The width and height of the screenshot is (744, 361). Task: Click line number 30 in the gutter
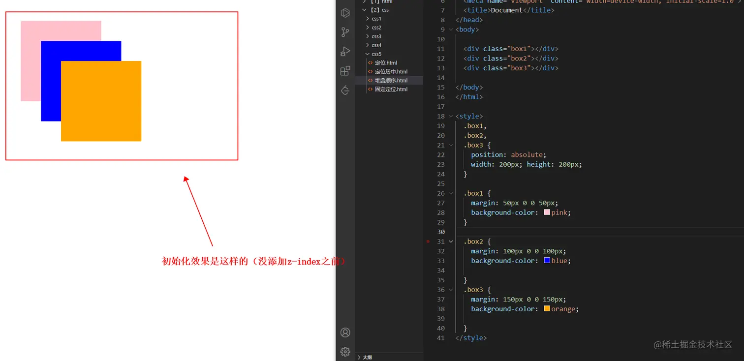(x=441, y=232)
